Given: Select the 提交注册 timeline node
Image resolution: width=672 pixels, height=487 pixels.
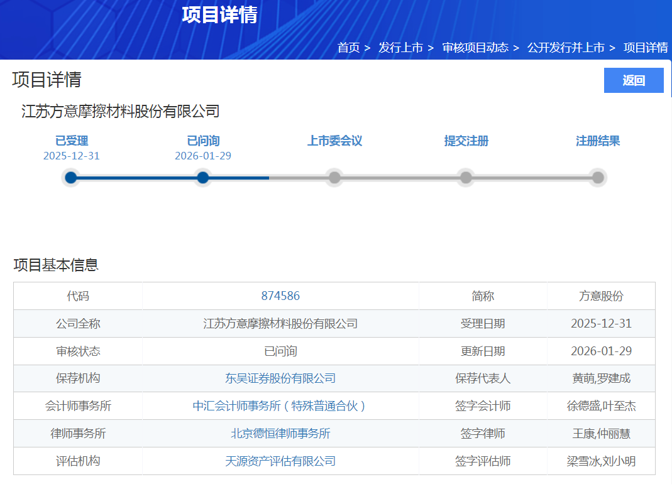Looking at the screenshot, I should pos(466,178).
